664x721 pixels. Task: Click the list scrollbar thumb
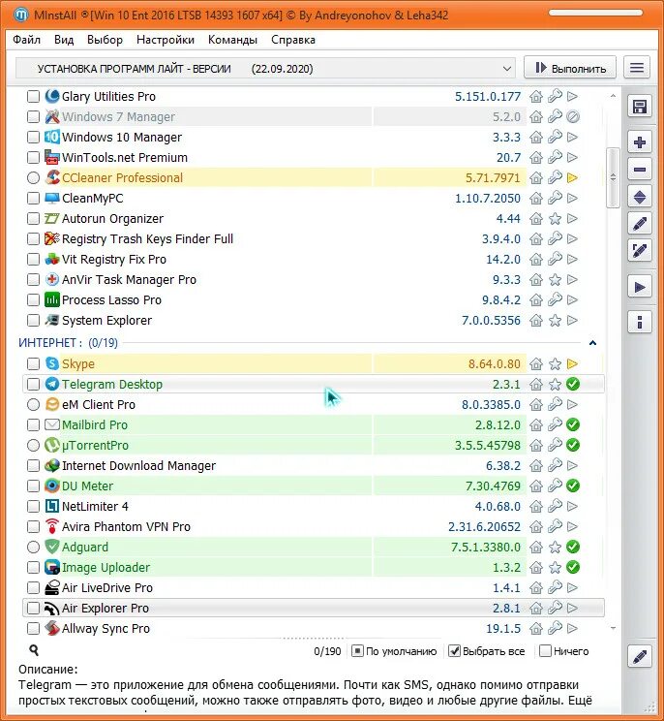pyautogui.click(x=613, y=177)
